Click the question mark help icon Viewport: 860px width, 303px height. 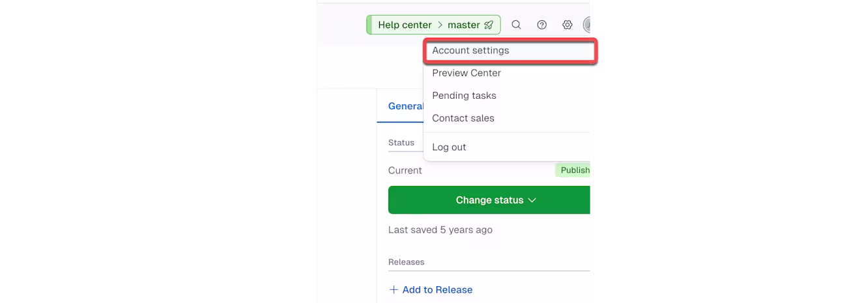coord(542,25)
